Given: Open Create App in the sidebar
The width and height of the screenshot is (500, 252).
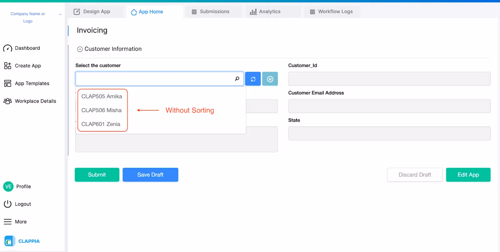Looking at the screenshot, I should [28, 66].
